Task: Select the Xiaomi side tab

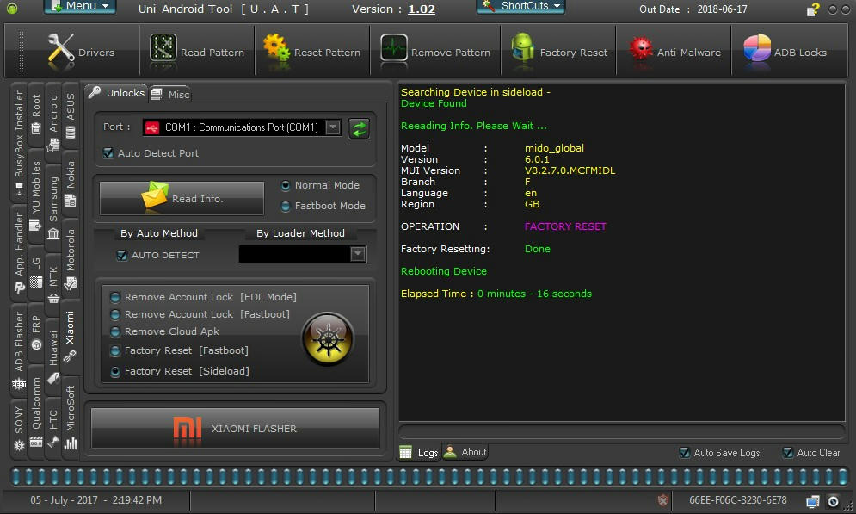Action: coord(71,337)
